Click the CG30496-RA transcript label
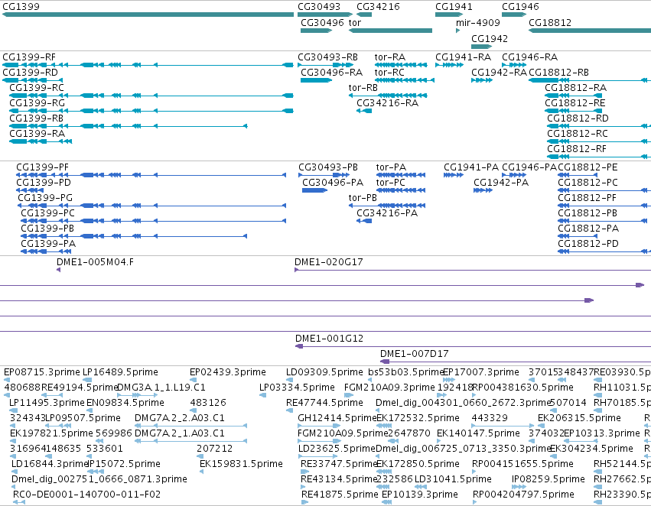Screen dimensions: 651x506 click(x=331, y=72)
